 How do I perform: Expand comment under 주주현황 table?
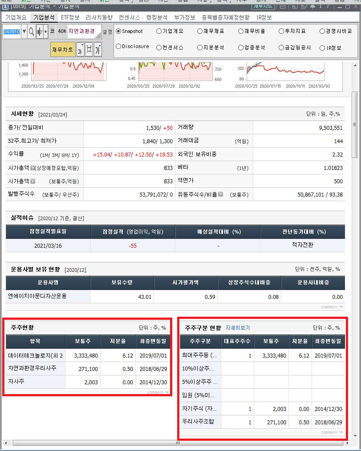click(158, 392)
